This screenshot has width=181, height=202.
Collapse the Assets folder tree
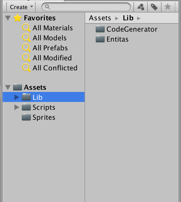(8, 87)
